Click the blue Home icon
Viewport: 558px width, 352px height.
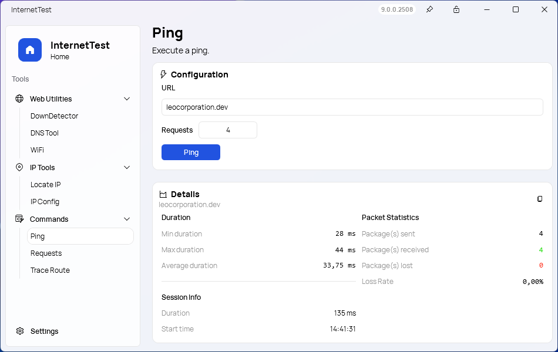click(x=30, y=50)
